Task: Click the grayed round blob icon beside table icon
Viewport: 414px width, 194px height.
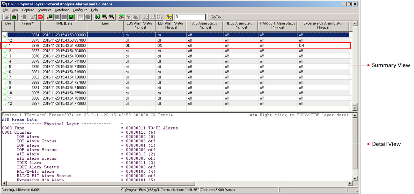Action: point(88,17)
